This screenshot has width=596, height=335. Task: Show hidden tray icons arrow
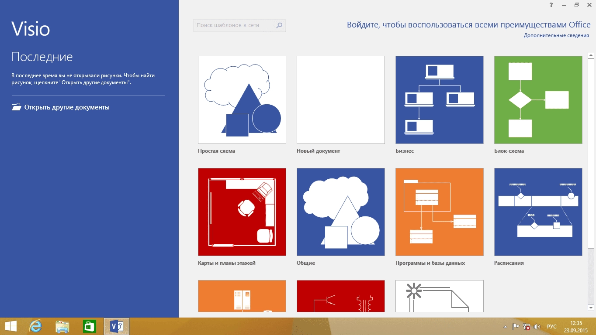506,327
